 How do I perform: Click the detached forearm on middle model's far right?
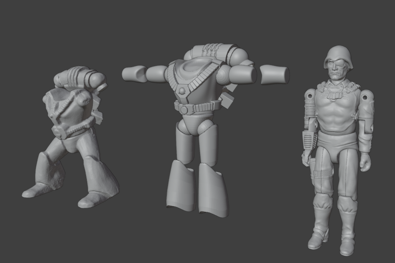click(275, 75)
